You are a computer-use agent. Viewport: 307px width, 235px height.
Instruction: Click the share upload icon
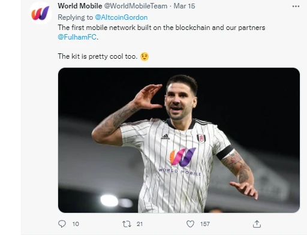coord(257,224)
